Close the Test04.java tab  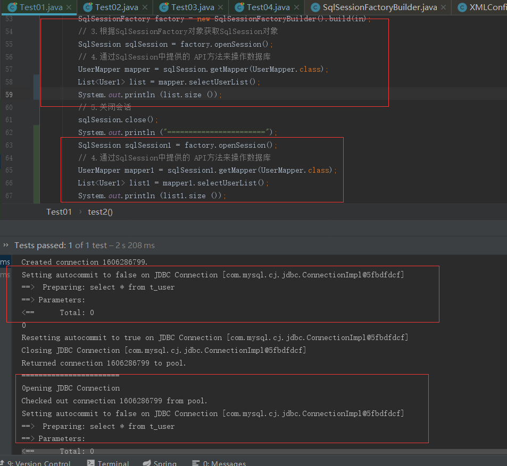click(296, 7)
